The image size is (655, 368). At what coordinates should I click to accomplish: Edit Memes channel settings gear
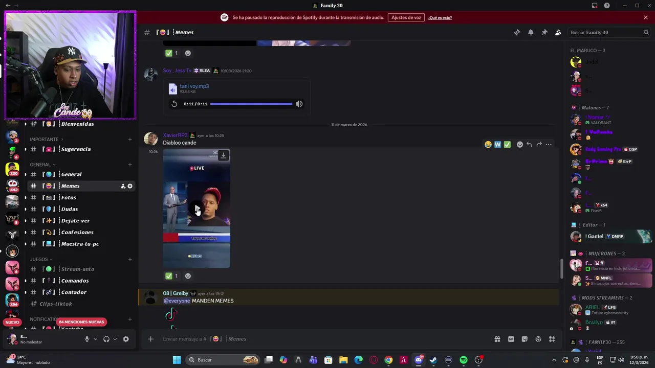(130, 186)
